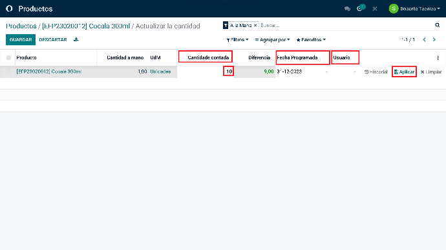446x250 pixels.
Task: Go to Productos breadcrumb link
Action: tap(21, 26)
